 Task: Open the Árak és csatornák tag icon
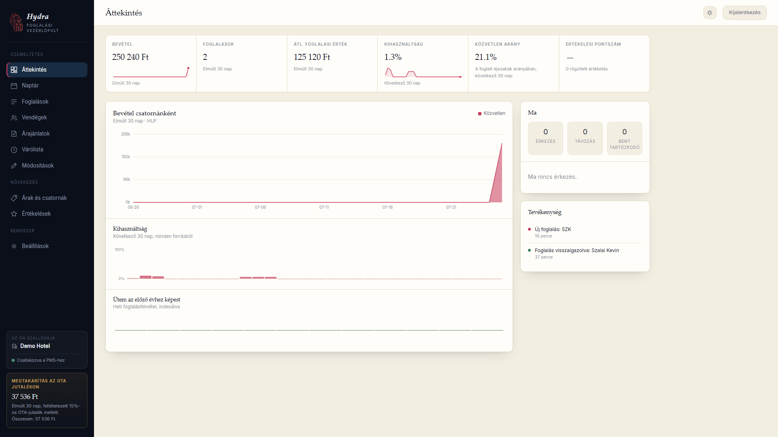pyautogui.click(x=14, y=198)
